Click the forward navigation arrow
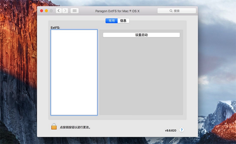The height and width of the screenshot is (144, 236). 65,11
